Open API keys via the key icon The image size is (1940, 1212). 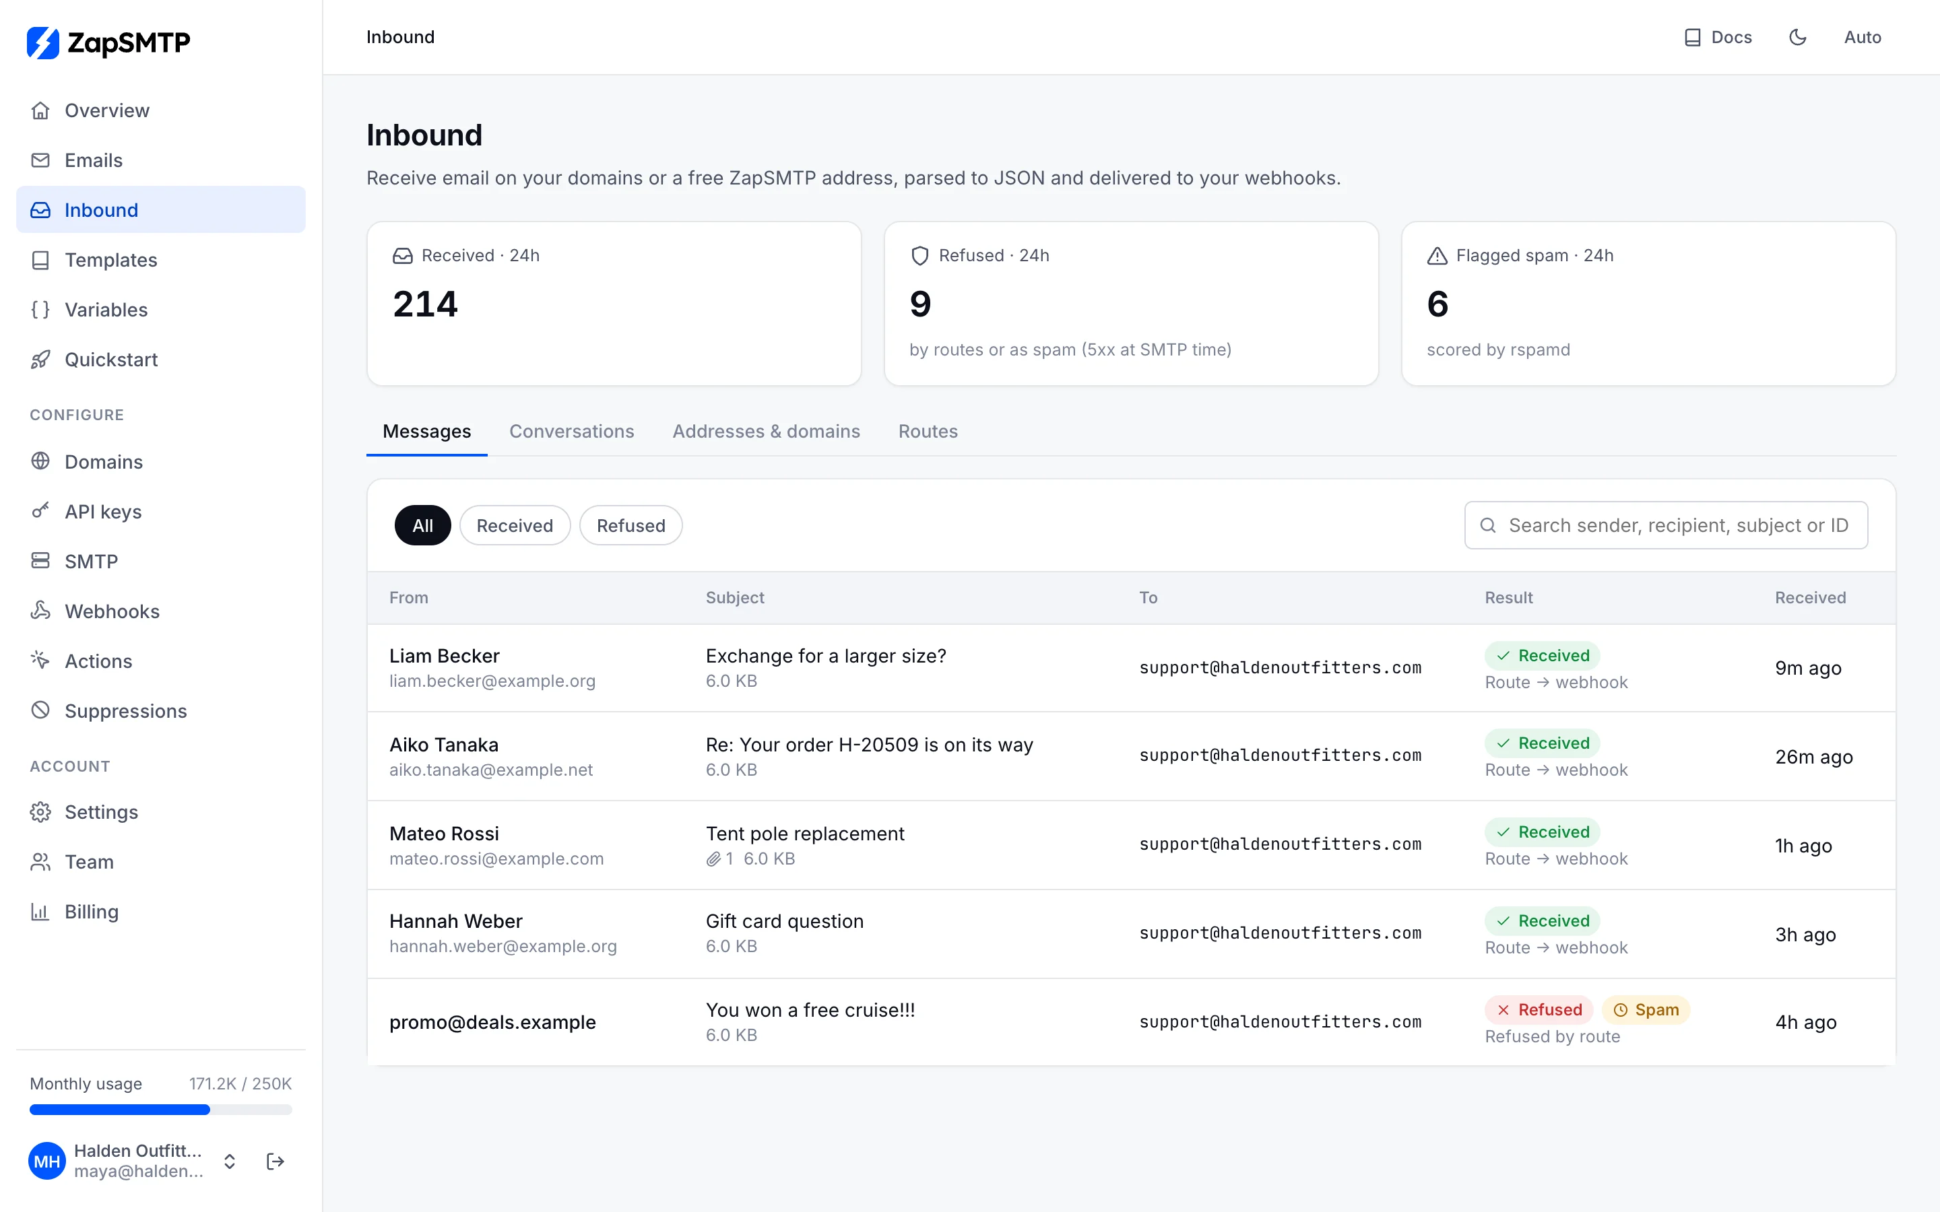tap(40, 510)
